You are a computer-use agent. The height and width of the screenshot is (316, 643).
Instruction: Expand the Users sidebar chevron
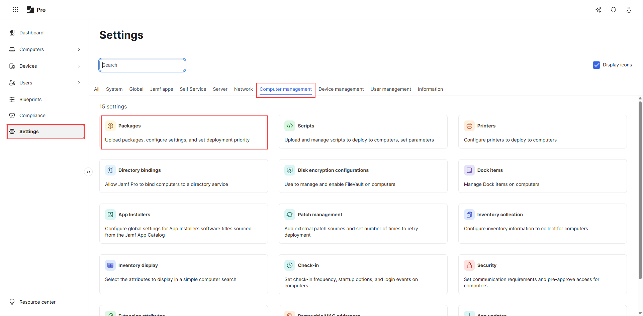(79, 83)
